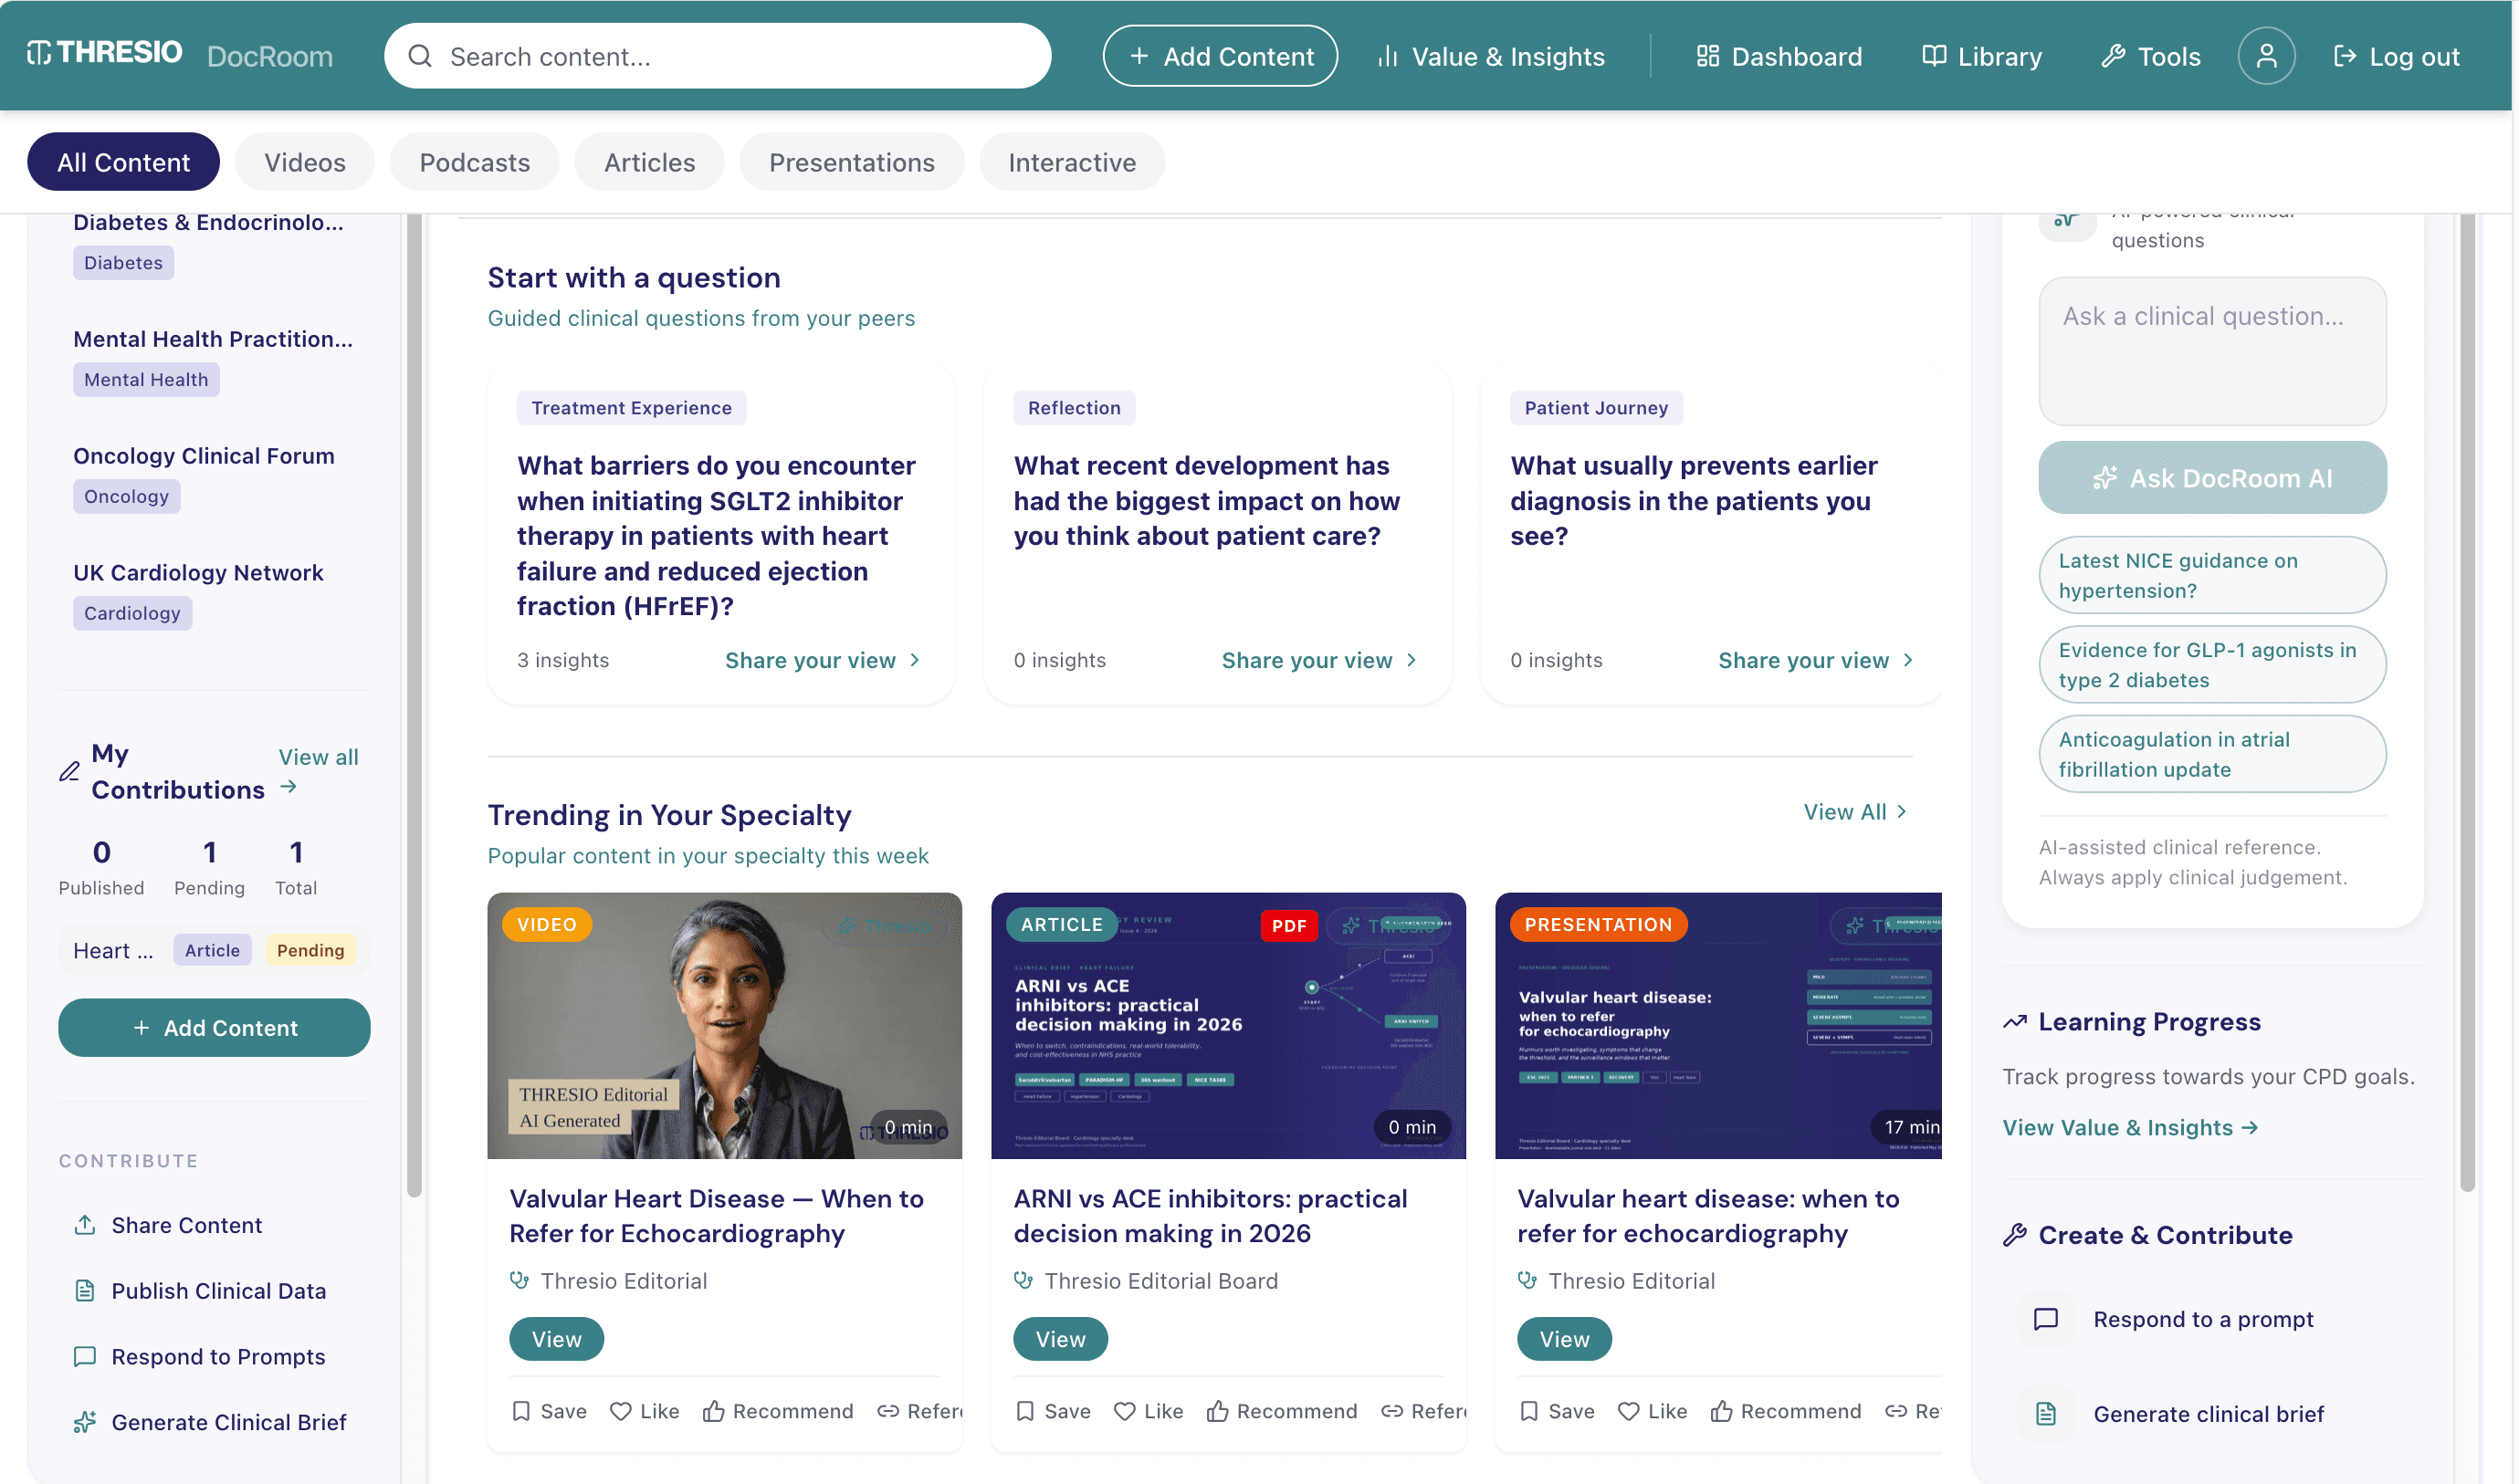Recommend the ARNI vs ACE inhibitors article
Viewport: 2519px width, 1484px height.
pyautogui.click(x=1282, y=1410)
